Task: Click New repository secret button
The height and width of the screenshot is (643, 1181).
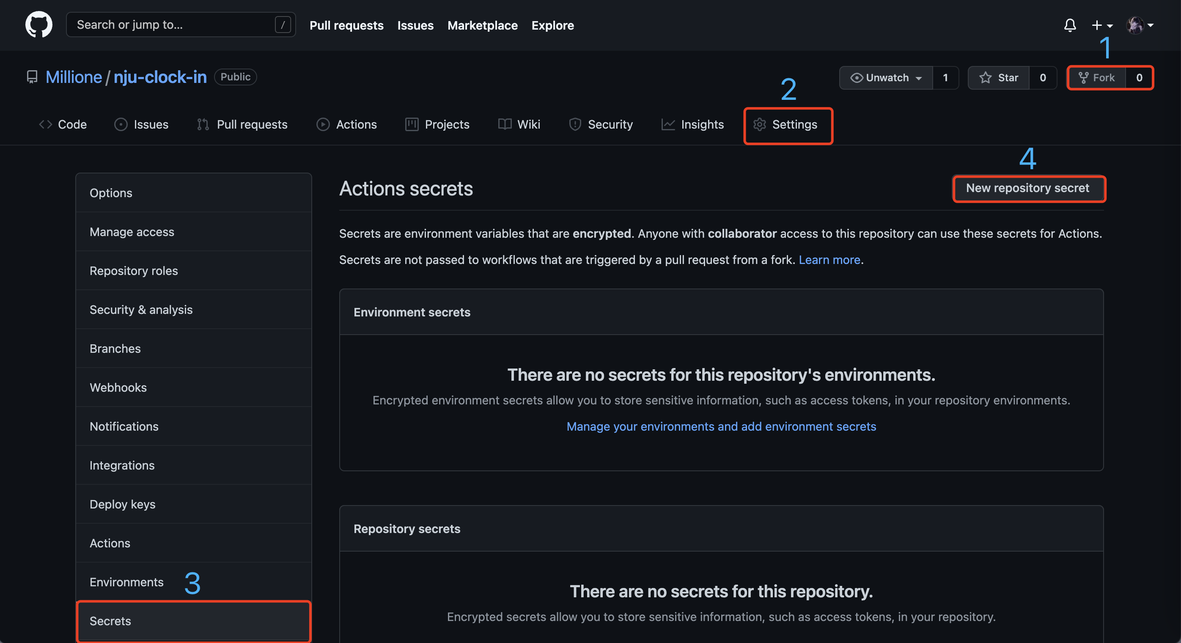Action: [x=1027, y=188]
